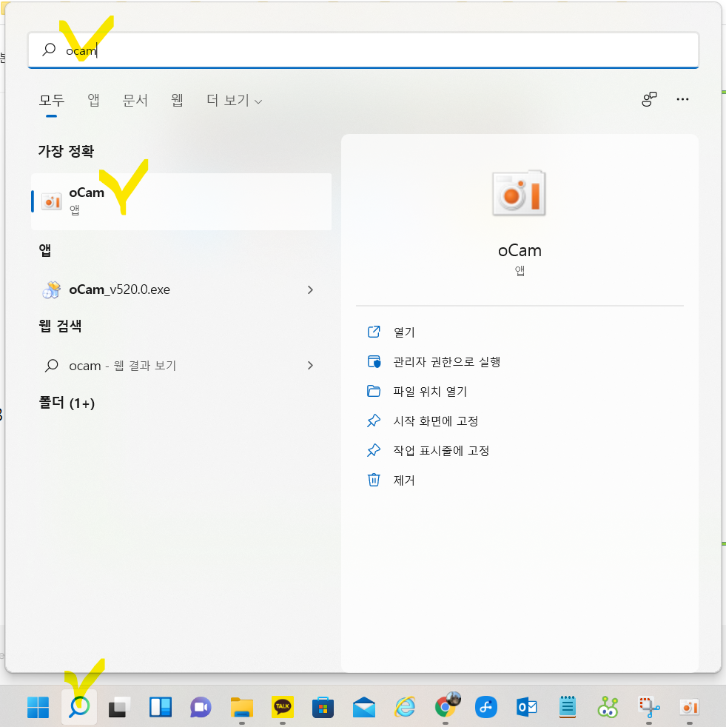Open oCam from the taskbar
Image resolution: width=726 pixels, height=727 pixels.
pyautogui.click(x=689, y=707)
